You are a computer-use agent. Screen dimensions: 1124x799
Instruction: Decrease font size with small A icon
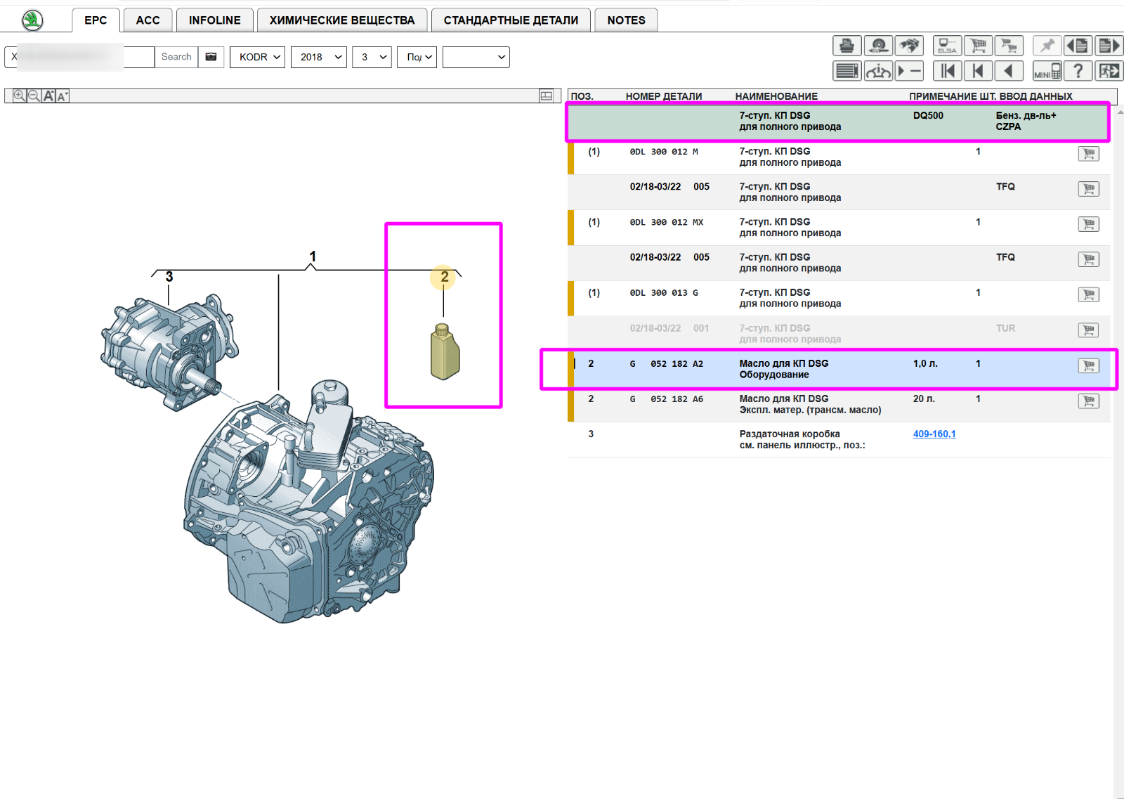point(62,96)
